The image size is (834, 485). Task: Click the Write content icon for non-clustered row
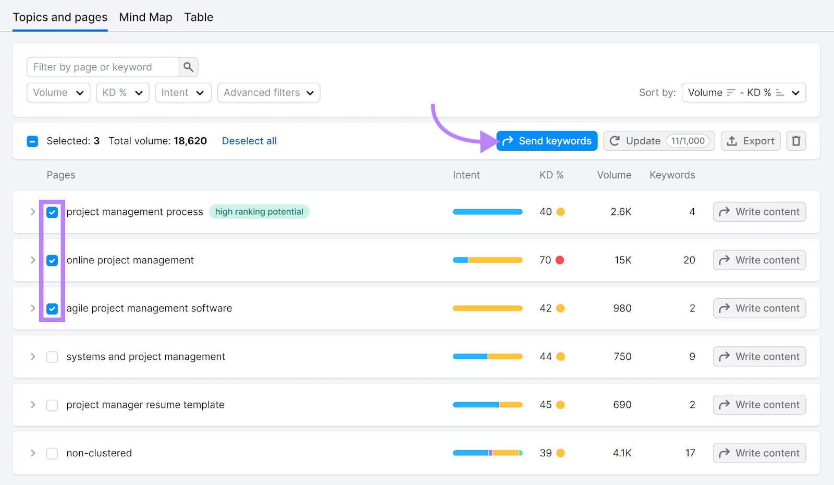(724, 453)
